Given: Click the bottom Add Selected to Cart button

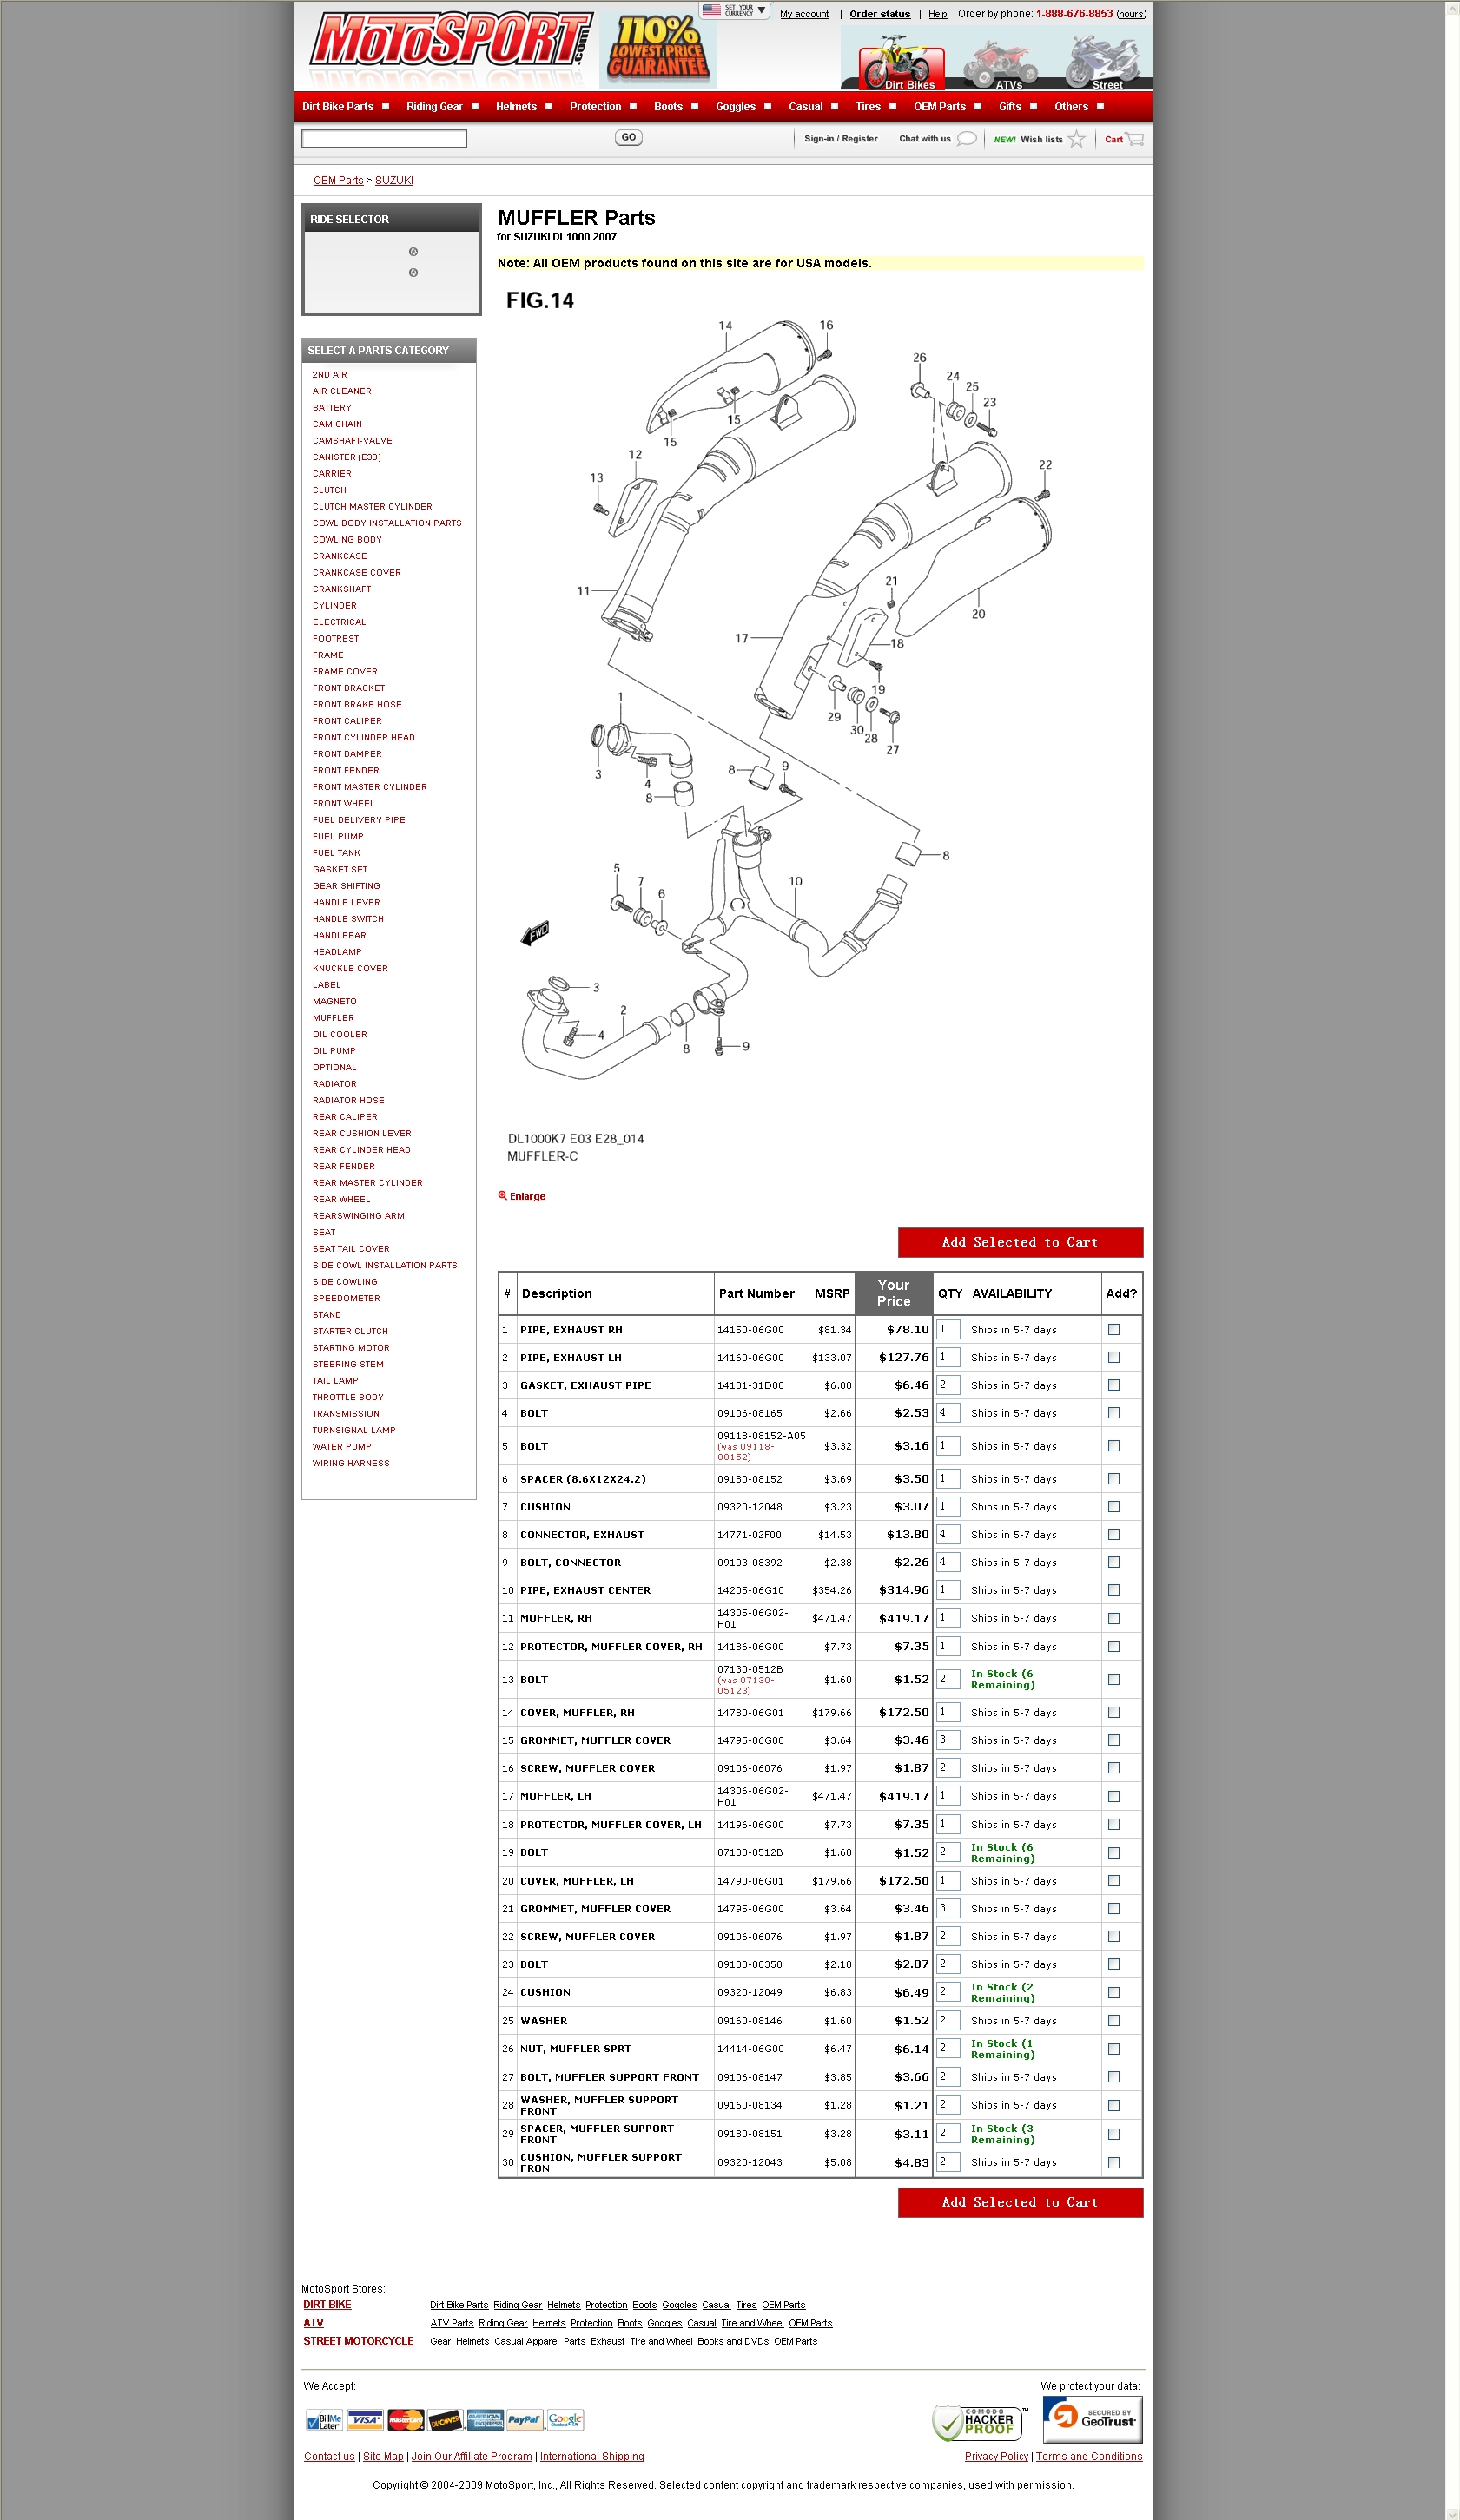Looking at the screenshot, I should [1020, 2202].
